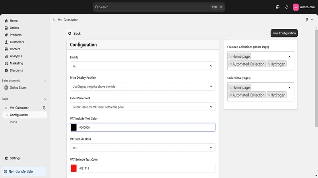Open the three-dot more actions menu
The width and height of the screenshot is (318, 178).
(x=313, y=20)
